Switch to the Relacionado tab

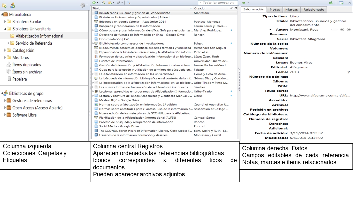tap(314, 10)
